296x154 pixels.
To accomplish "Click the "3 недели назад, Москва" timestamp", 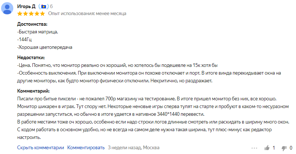I will [x=134, y=148].
